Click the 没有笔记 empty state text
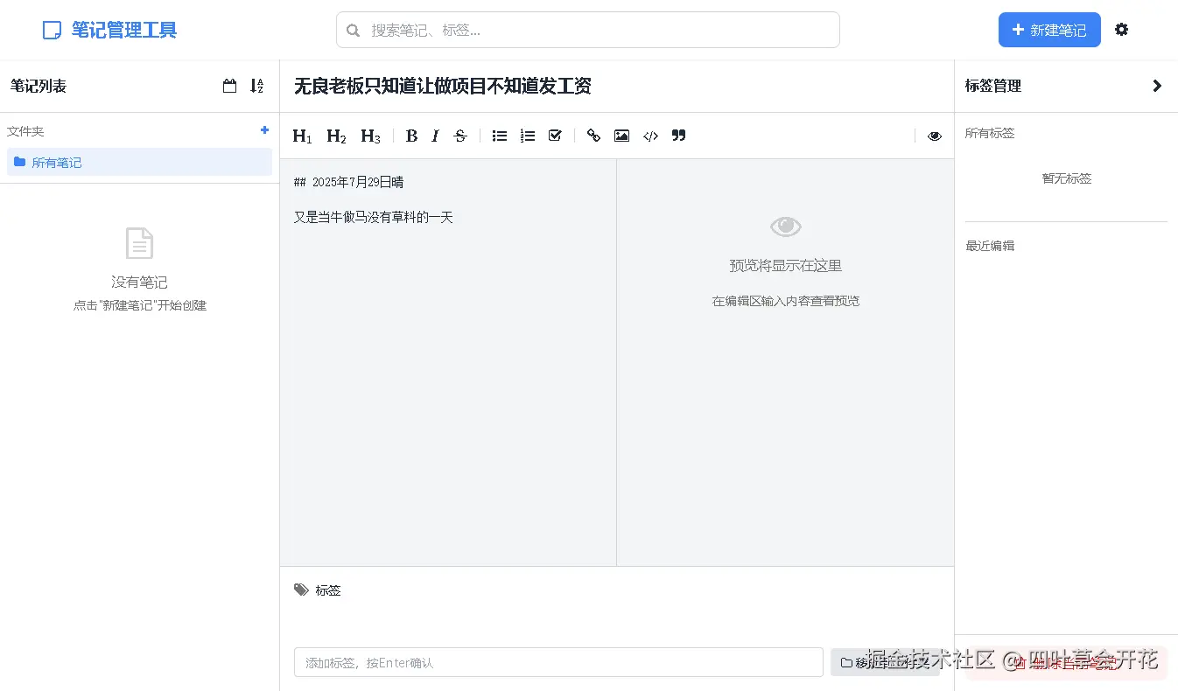Viewport: 1178px width, 691px height. 139,282
